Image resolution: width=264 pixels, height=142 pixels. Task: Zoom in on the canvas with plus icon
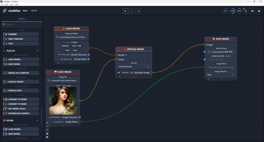pyautogui.click(x=47, y=123)
